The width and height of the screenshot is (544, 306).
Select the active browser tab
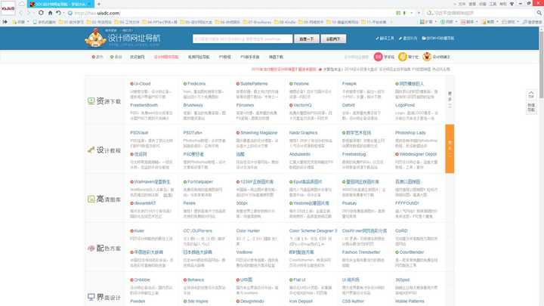pyautogui.click(x=59, y=5)
